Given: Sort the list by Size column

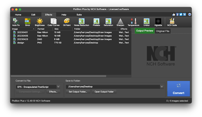Looking at the screenshot, I should point(62,29).
